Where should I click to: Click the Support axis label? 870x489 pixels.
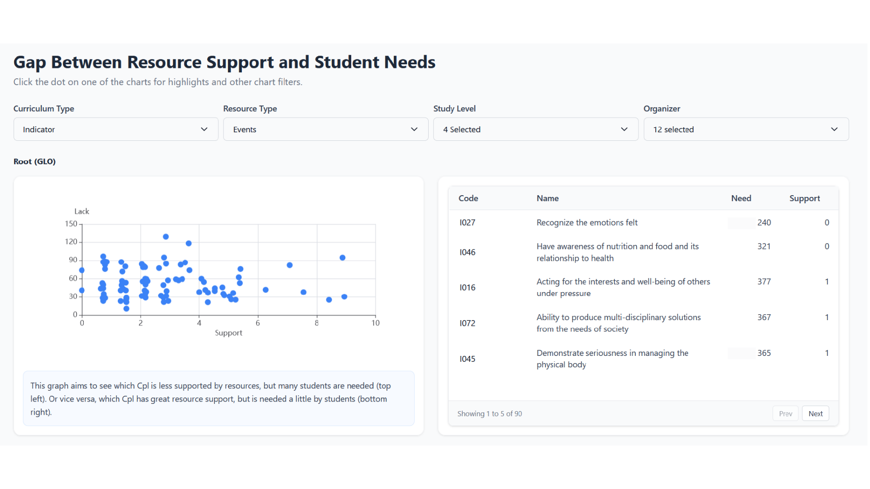(x=228, y=333)
